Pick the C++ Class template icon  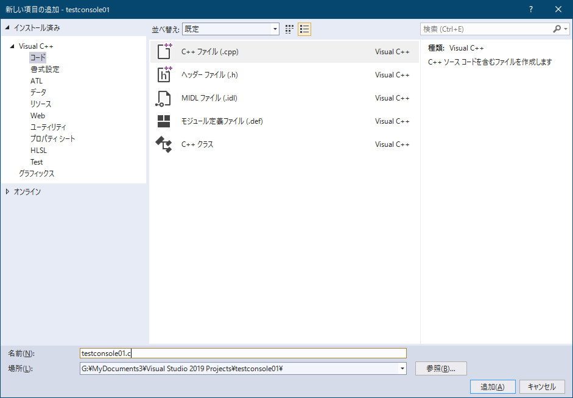164,144
